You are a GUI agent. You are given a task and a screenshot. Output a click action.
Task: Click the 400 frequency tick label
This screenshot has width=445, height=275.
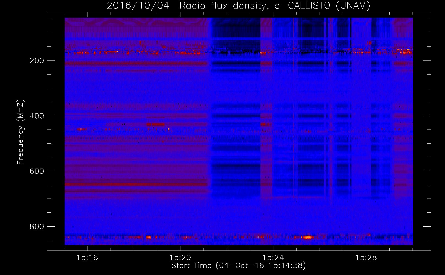tap(37, 116)
